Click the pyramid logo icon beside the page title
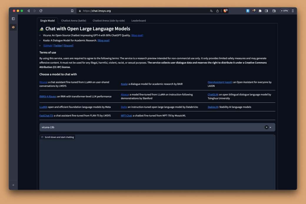The width and height of the screenshot is (306, 204). point(41,29)
